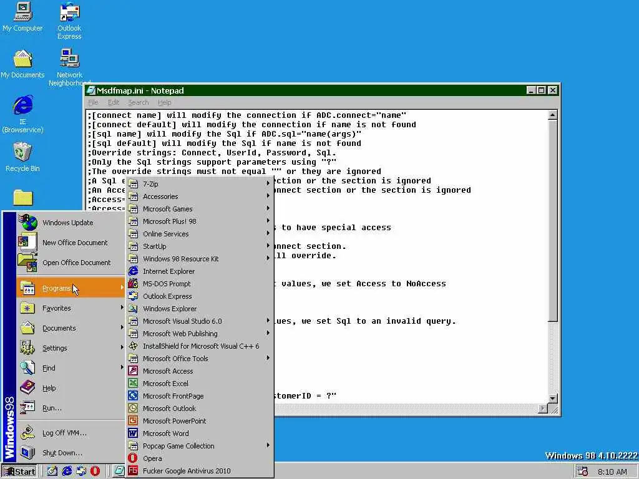Viewport: 639px width, 479px height.
Task: Open My Computer desktop icon
Action: [x=22, y=17]
